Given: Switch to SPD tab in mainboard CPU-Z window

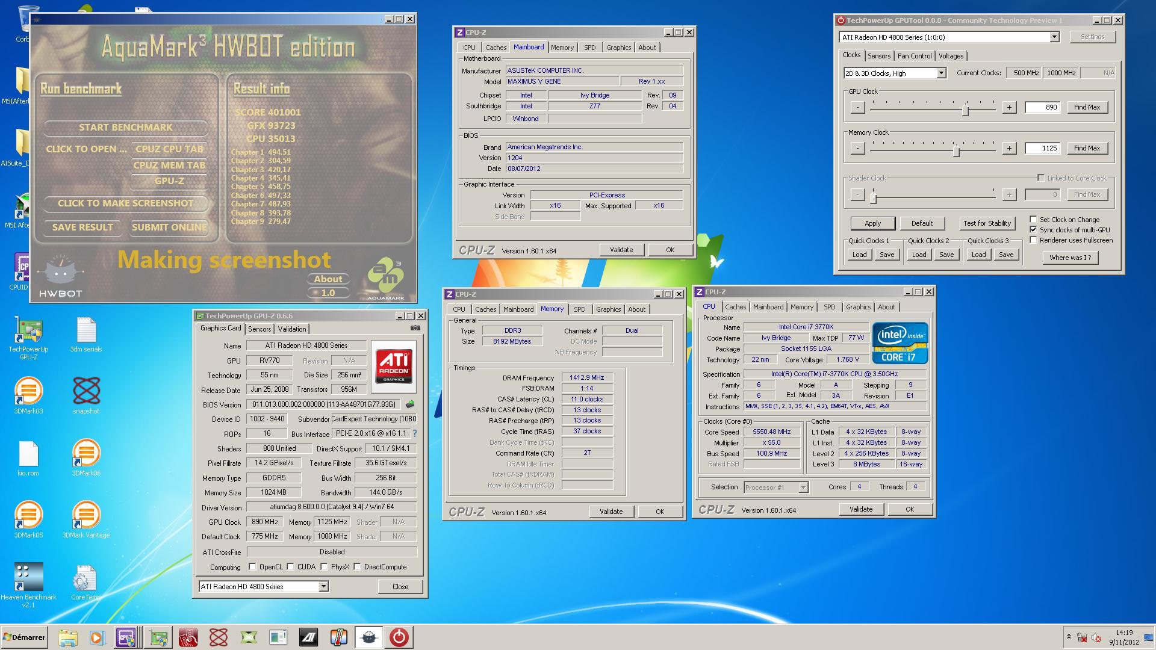Looking at the screenshot, I should (589, 48).
